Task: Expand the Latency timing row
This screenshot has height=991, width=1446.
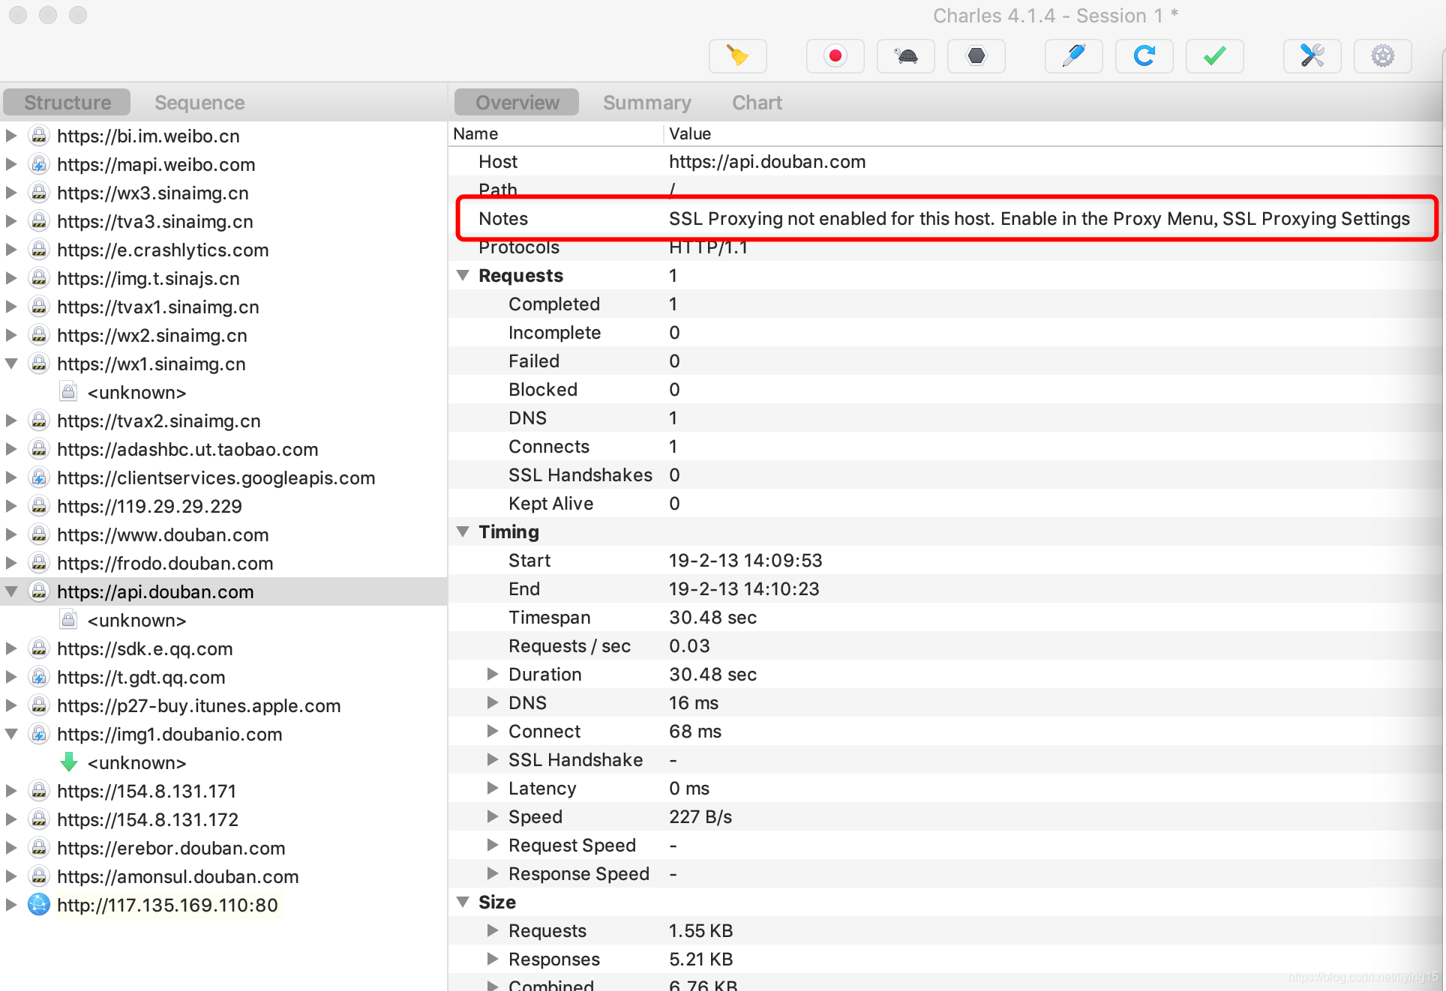Action: tap(493, 788)
